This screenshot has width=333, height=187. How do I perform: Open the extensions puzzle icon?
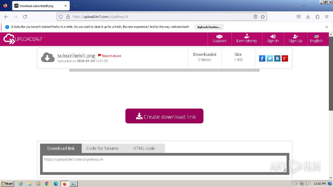point(317,17)
